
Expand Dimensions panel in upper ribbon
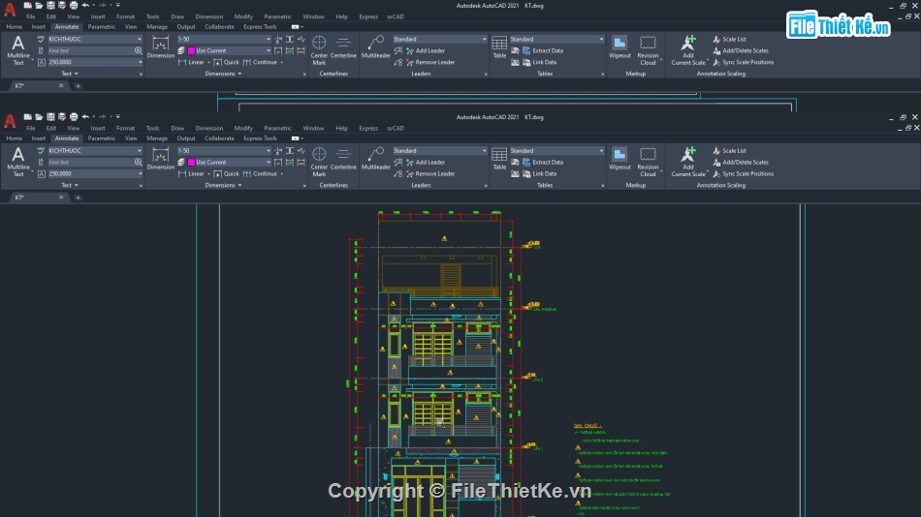(x=223, y=74)
